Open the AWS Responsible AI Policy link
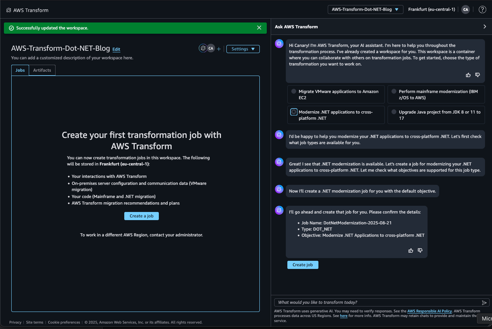 coord(429,311)
